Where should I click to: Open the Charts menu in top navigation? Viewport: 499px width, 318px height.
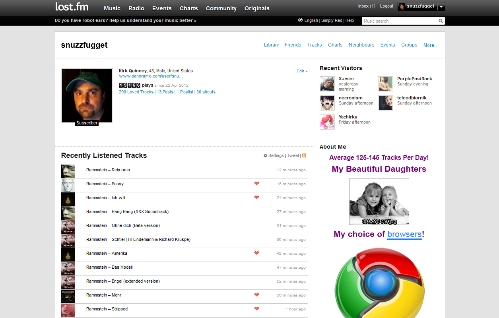tap(188, 8)
